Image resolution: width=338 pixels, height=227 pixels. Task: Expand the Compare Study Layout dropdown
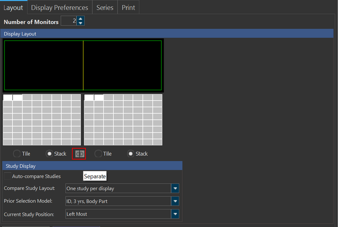175,189
